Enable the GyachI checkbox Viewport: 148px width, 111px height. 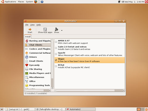pos(56,54)
